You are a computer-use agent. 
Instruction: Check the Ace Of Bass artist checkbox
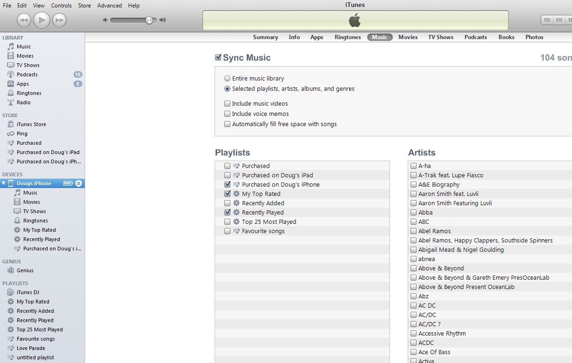point(413,352)
